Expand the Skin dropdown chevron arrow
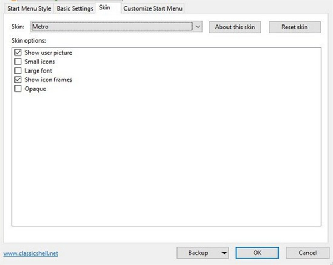This screenshot has height=265, width=333. (x=198, y=27)
